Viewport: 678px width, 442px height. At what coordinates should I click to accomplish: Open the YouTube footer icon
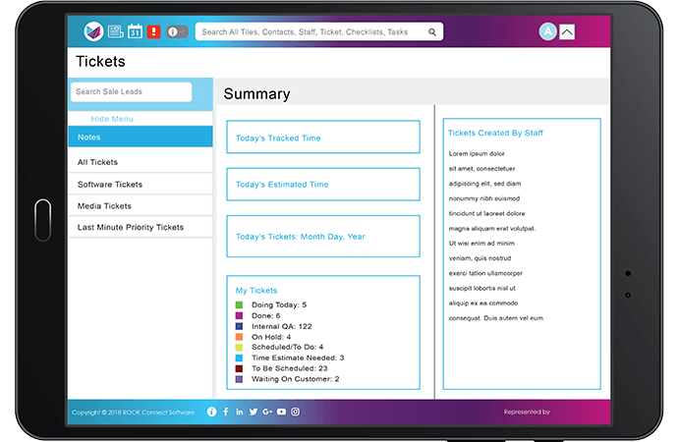tap(281, 412)
